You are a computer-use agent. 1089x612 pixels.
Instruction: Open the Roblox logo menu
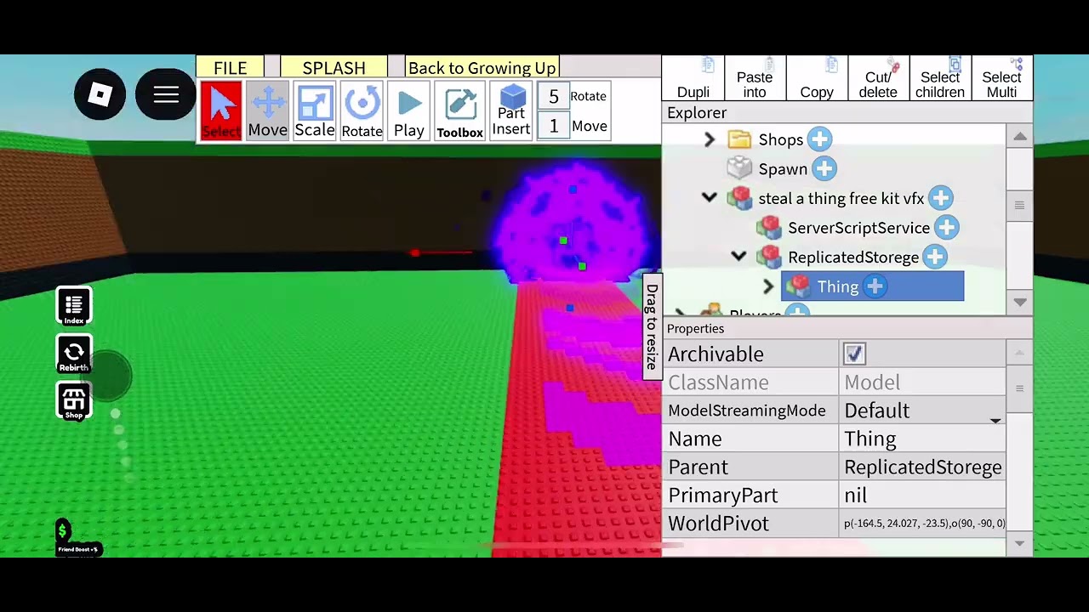tap(100, 94)
